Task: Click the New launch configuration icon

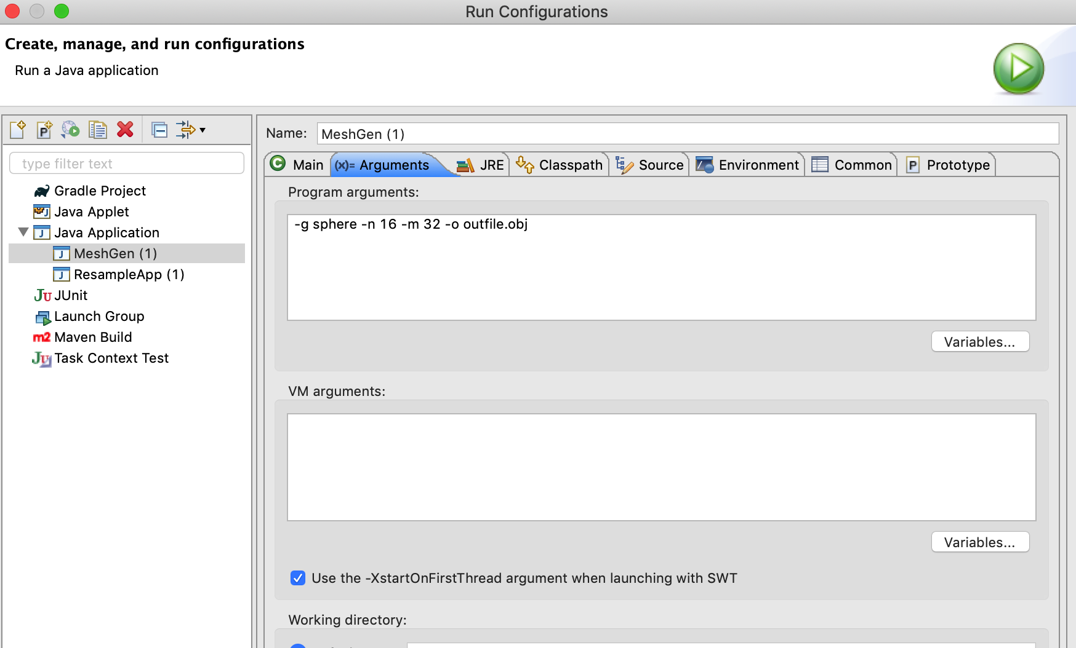Action: coord(18,130)
